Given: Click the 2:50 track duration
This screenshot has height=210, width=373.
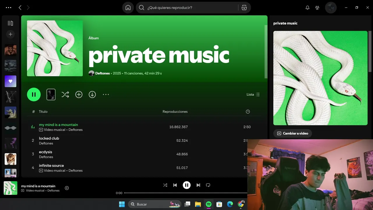Looking at the screenshot, I should 247,127.
